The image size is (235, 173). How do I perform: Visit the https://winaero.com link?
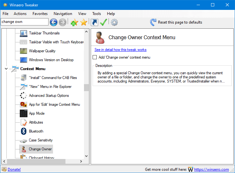(211, 169)
